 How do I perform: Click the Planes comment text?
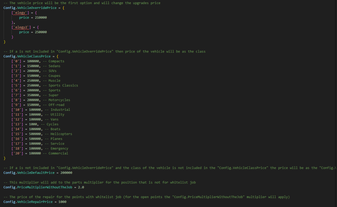[x=56, y=139]
